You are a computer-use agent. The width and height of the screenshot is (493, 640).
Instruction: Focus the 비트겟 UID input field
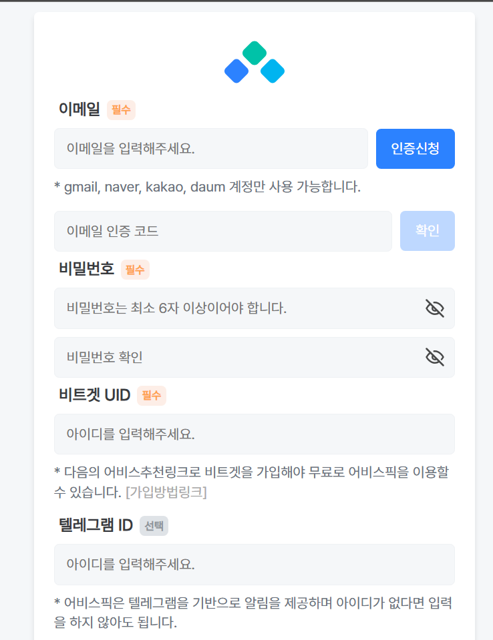click(x=255, y=434)
